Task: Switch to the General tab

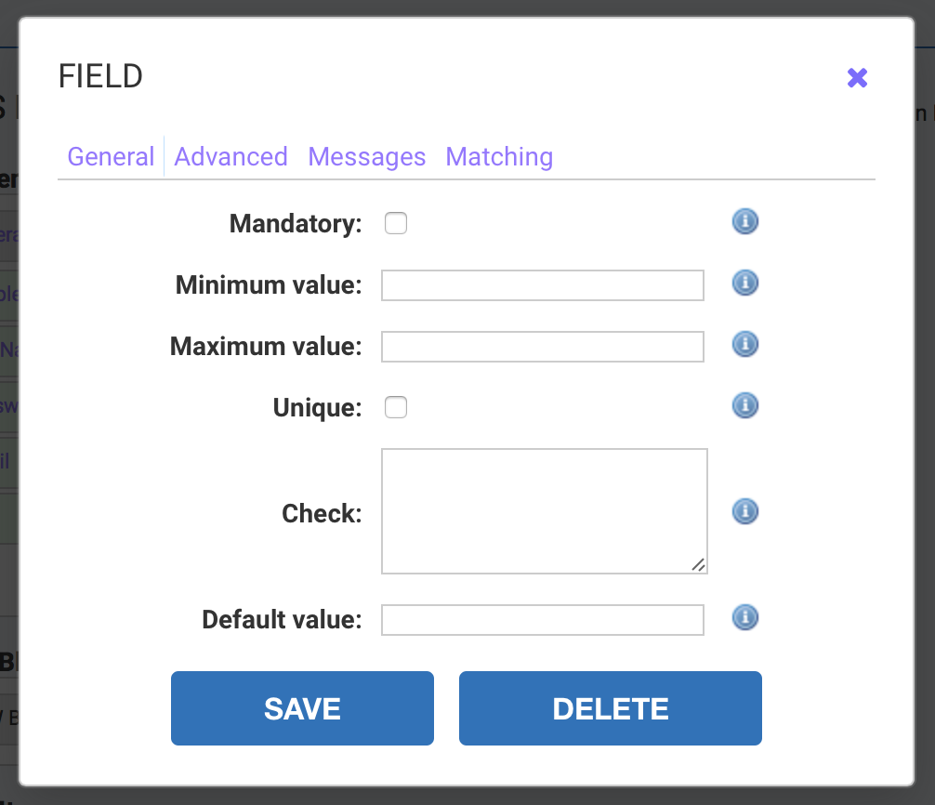Action: click(111, 157)
